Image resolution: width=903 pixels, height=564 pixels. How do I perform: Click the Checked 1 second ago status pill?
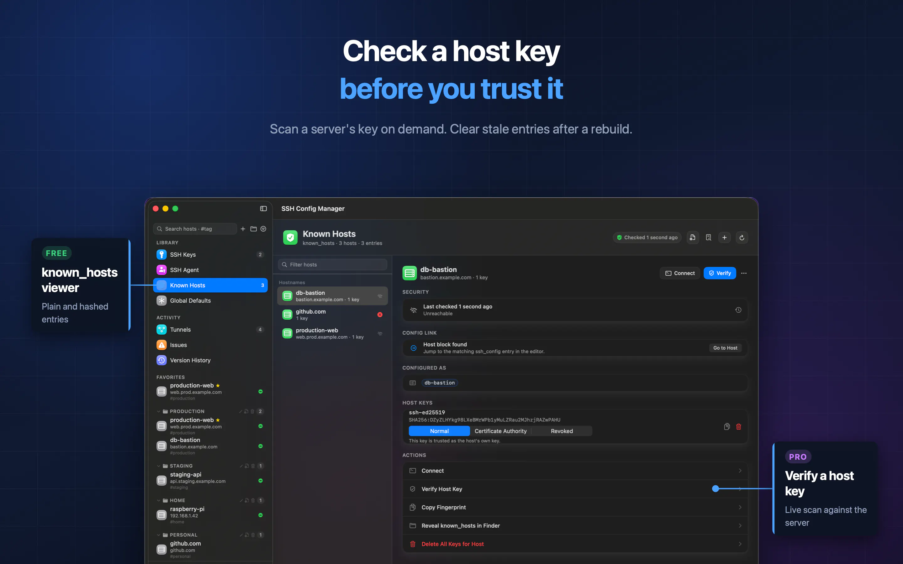pos(647,238)
